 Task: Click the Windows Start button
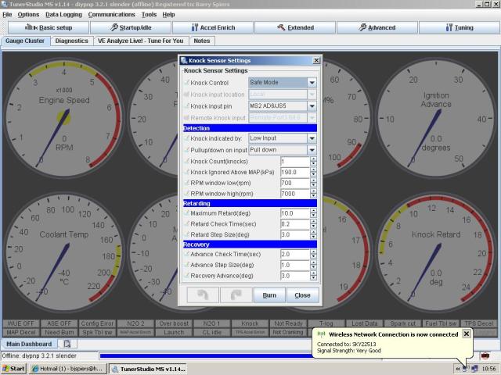tap(13, 368)
